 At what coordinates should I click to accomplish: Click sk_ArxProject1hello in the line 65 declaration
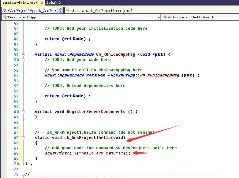(88, 137)
